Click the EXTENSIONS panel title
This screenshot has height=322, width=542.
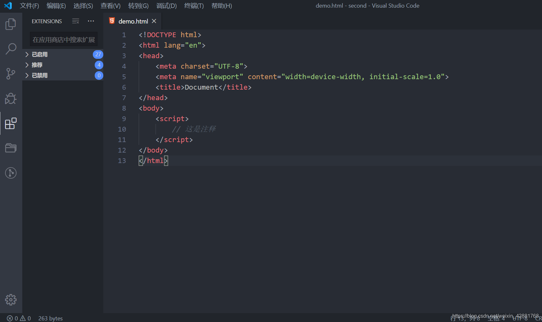(47, 21)
